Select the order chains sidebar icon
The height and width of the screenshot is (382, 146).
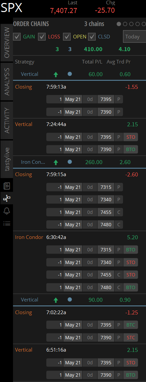pos(7,199)
